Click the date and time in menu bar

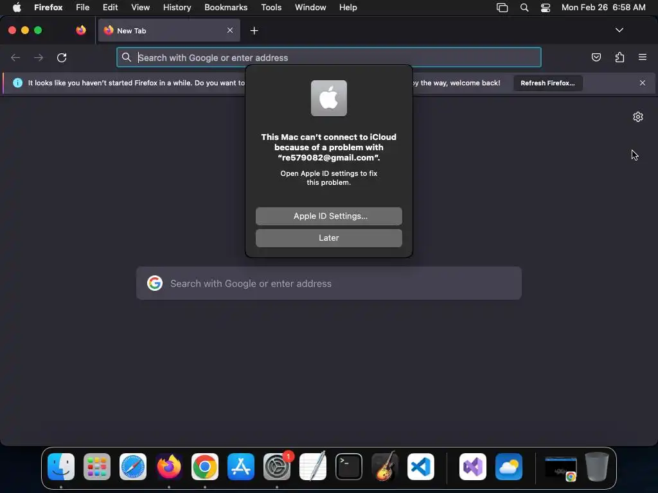click(x=603, y=7)
